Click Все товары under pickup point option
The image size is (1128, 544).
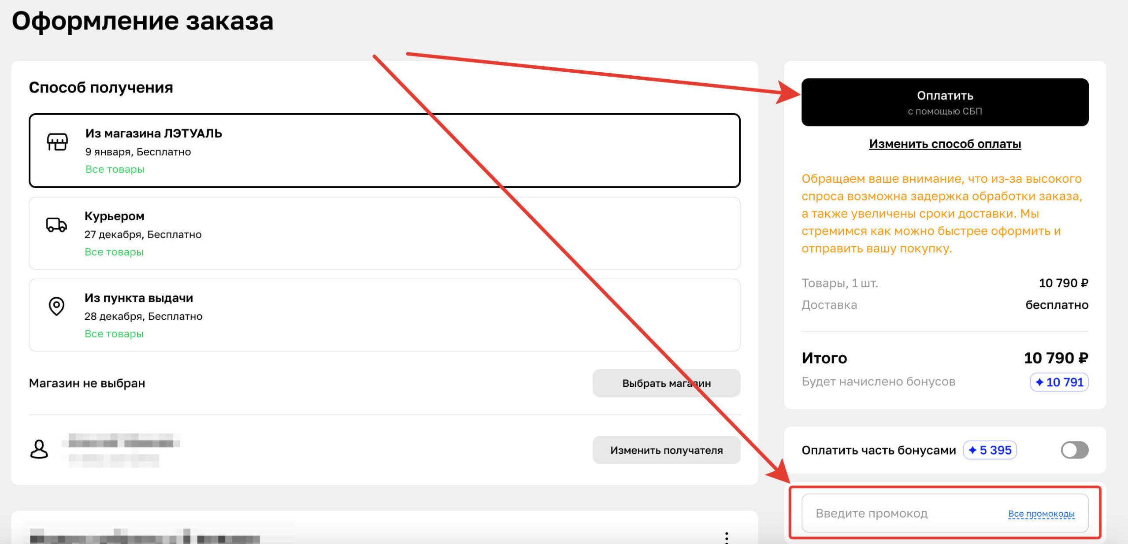114,334
